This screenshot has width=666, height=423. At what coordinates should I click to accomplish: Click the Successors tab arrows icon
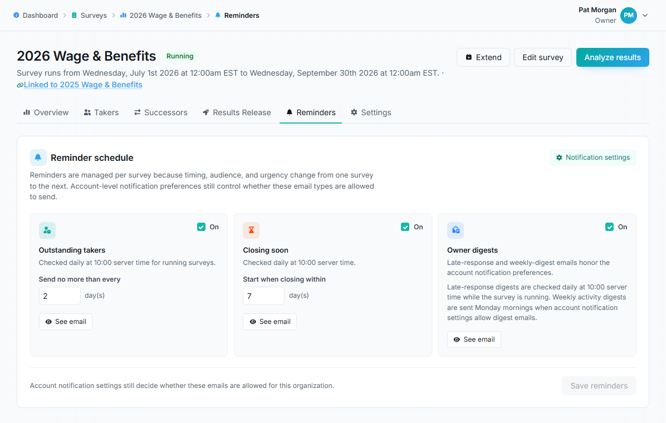coord(137,112)
